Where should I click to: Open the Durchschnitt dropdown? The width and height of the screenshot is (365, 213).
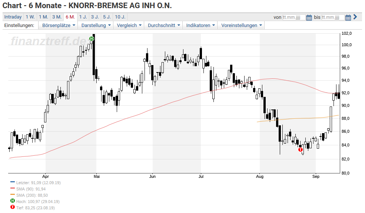[x=164, y=25]
